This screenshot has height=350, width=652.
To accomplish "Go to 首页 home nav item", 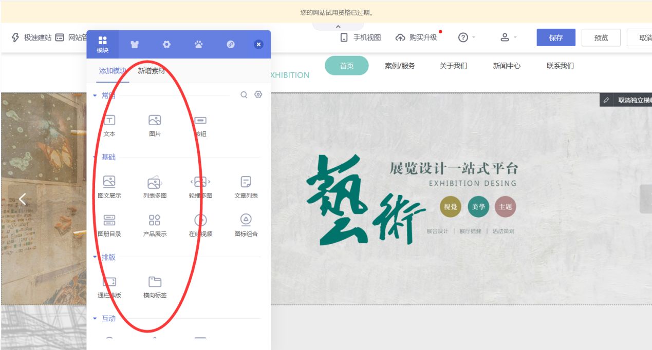I will click(347, 66).
